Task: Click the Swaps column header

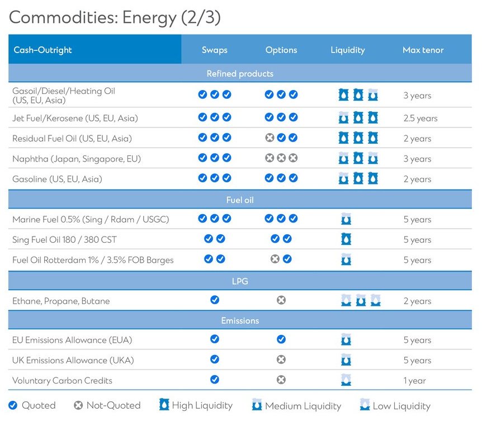Action: pos(215,50)
